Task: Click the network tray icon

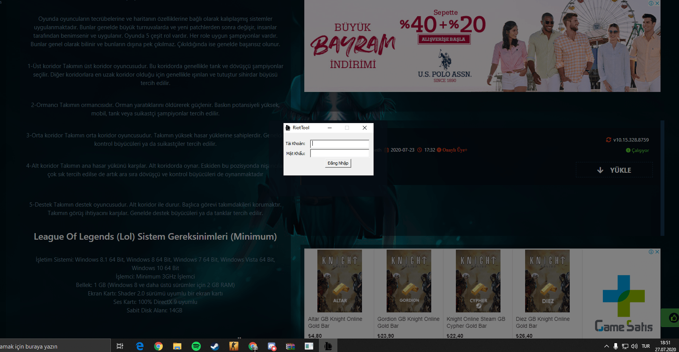Action: coord(625,346)
